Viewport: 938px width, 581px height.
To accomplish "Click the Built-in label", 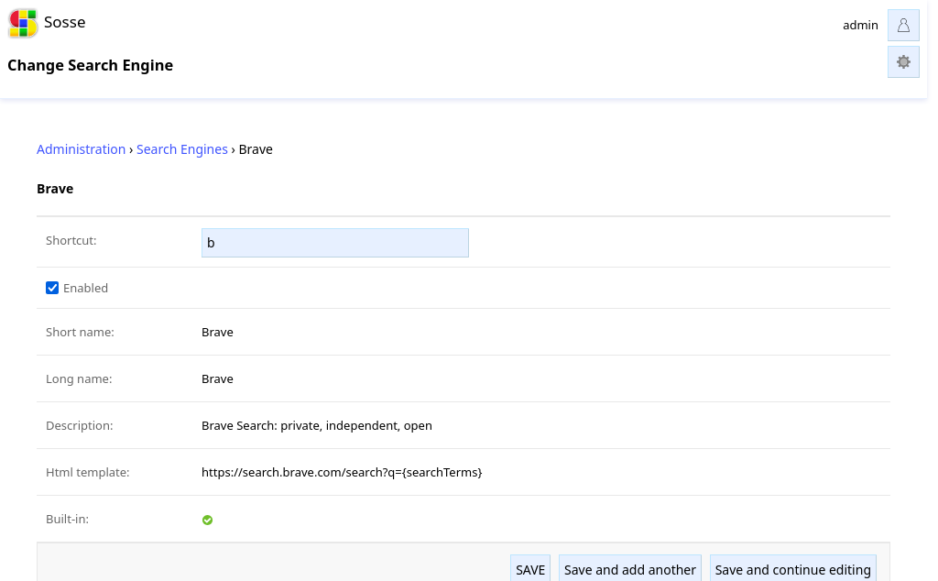I will 67,519.
